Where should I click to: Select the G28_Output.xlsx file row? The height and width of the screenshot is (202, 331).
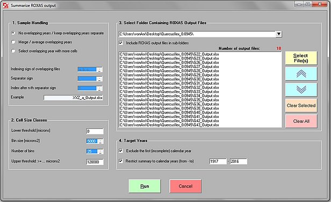coord(169,71)
